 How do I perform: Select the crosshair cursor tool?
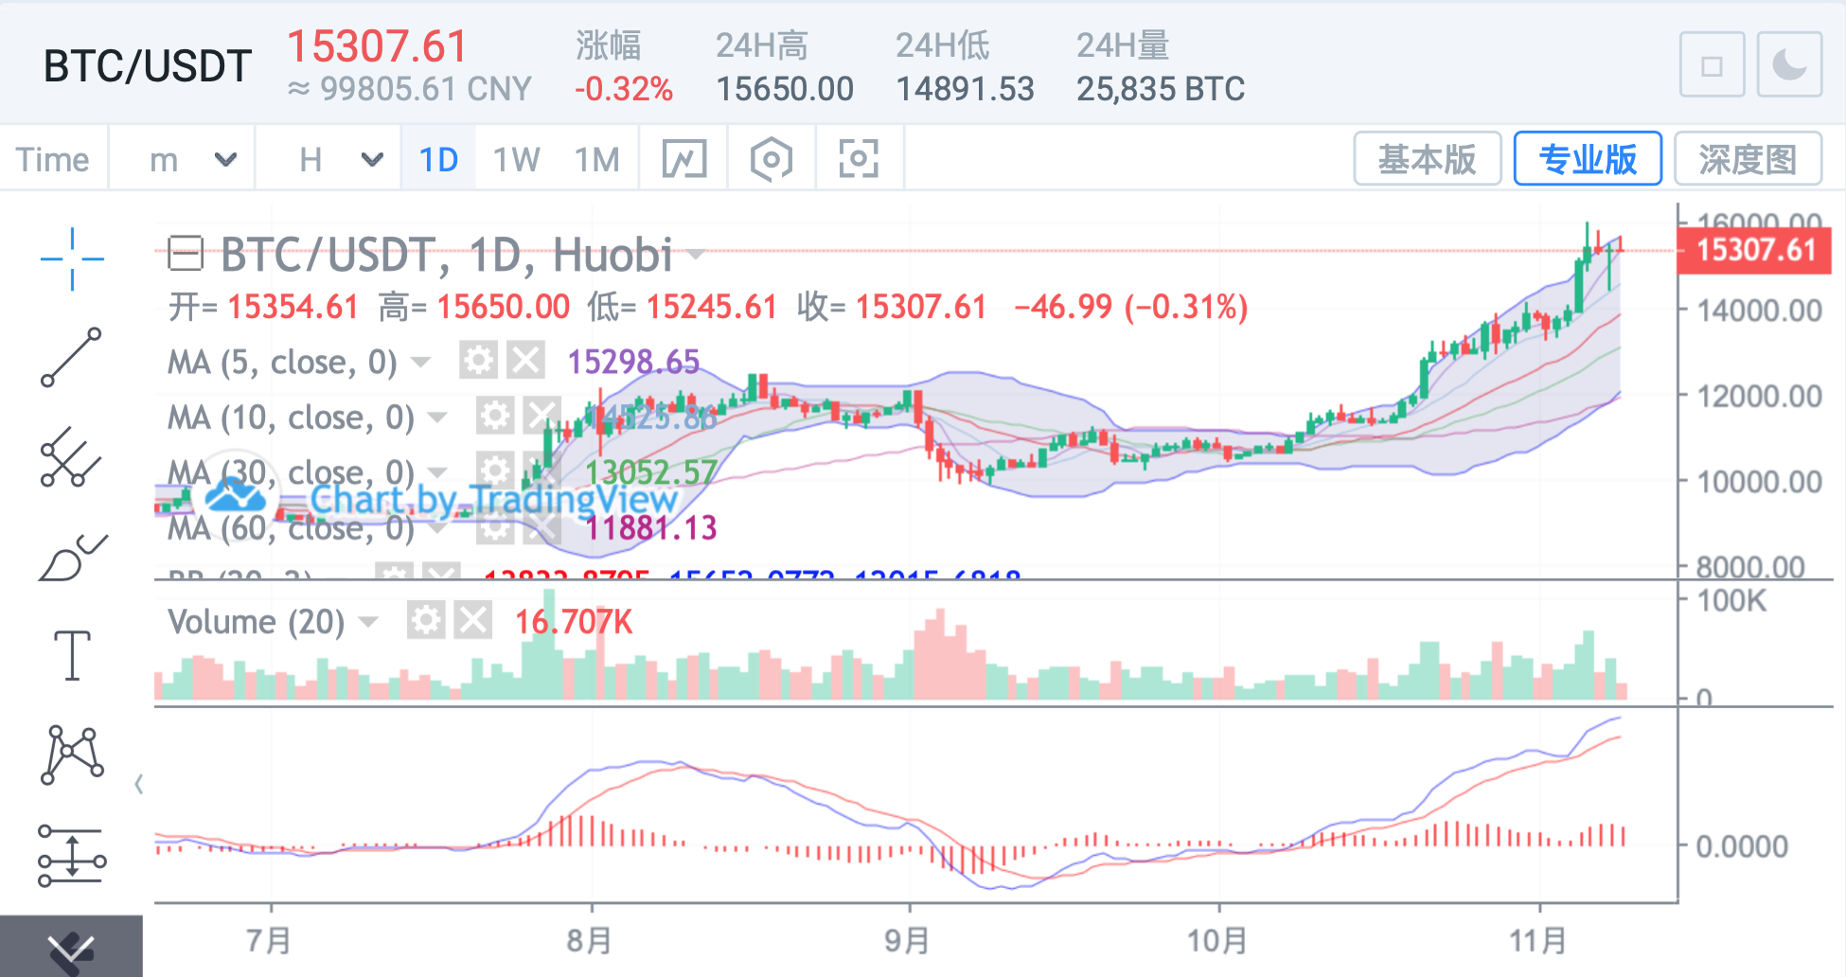click(x=72, y=258)
